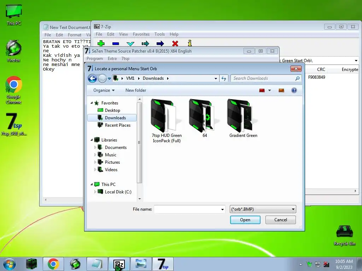Open the Recycle Bin
This screenshot has width=362, height=271.
[x=344, y=235]
